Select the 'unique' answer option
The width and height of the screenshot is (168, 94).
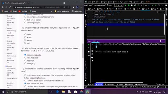(x=25, y=40)
